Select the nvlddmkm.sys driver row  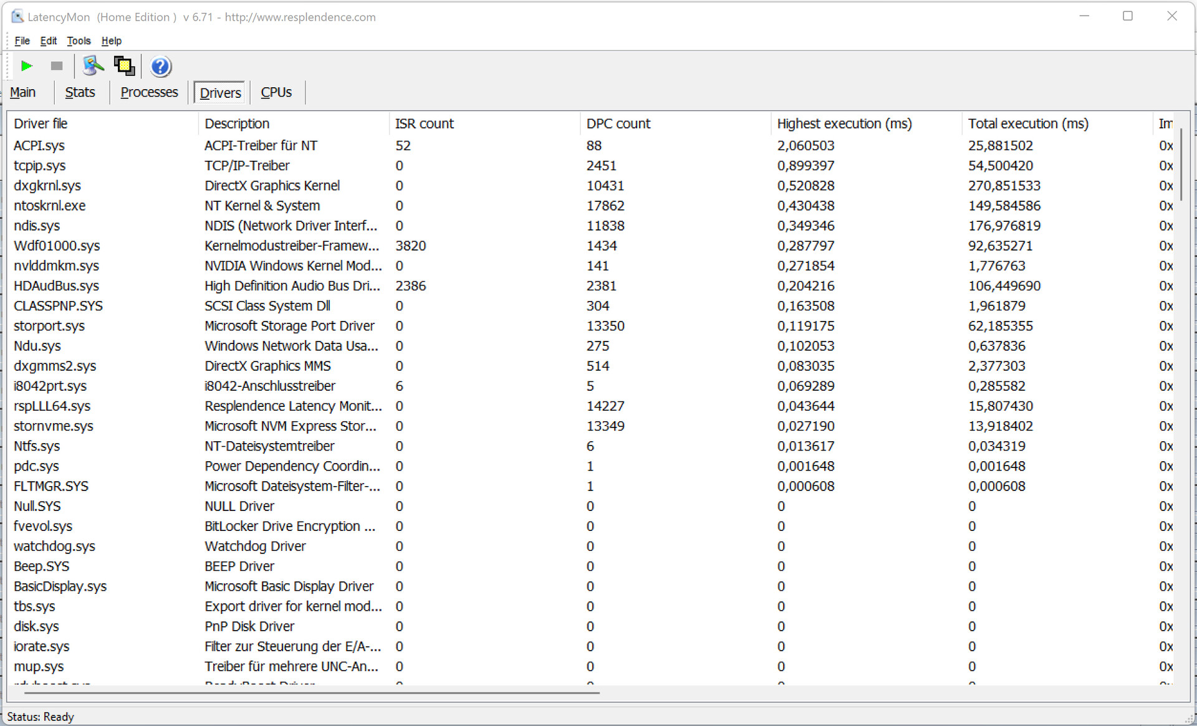[x=56, y=265]
